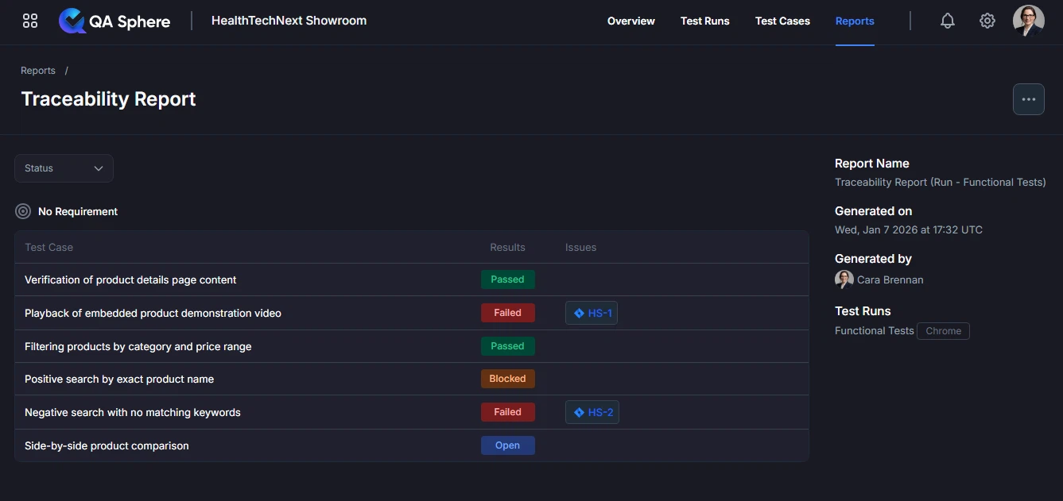Go to the Test Runs tab

coord(704,21)
